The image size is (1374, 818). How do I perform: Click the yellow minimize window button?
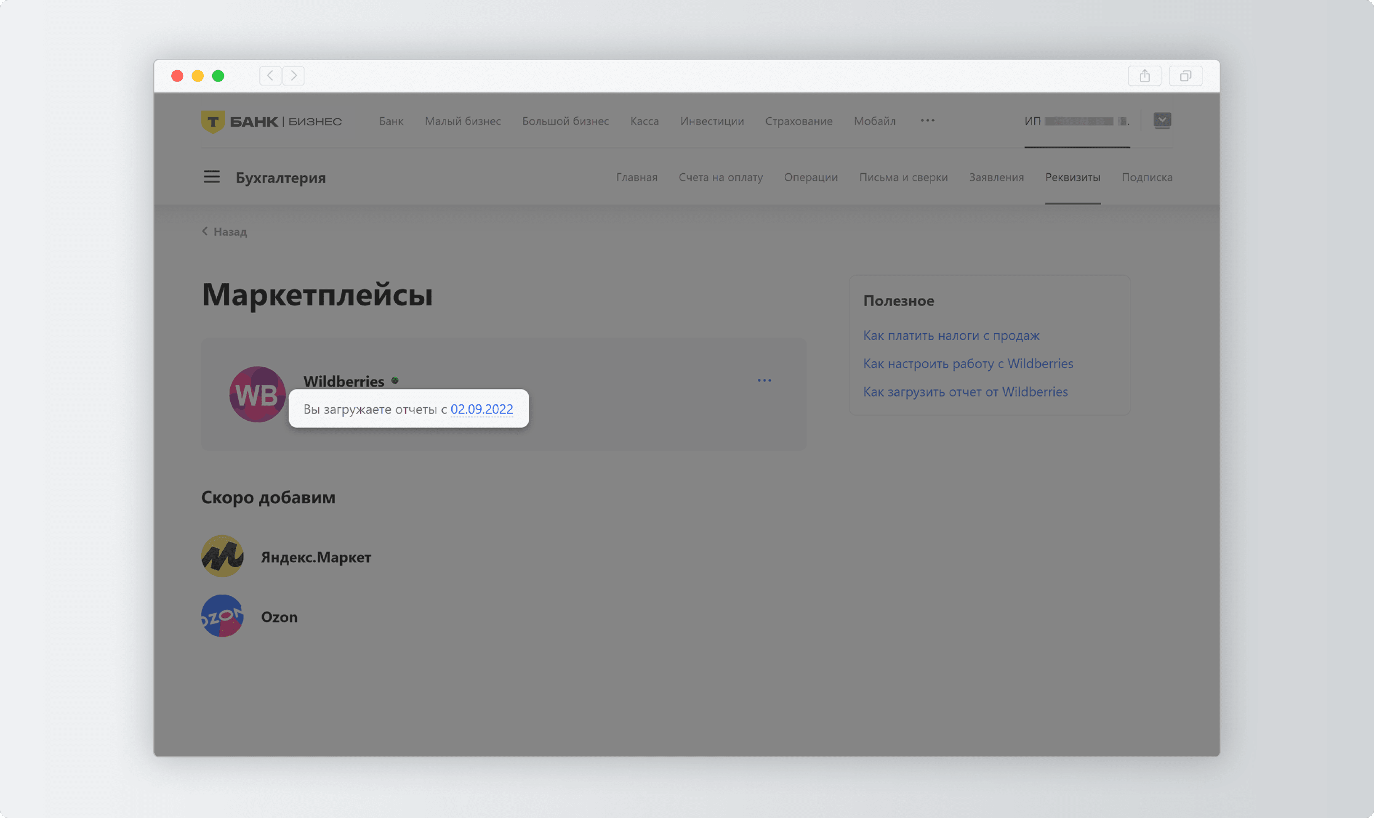tap(197, 75)
